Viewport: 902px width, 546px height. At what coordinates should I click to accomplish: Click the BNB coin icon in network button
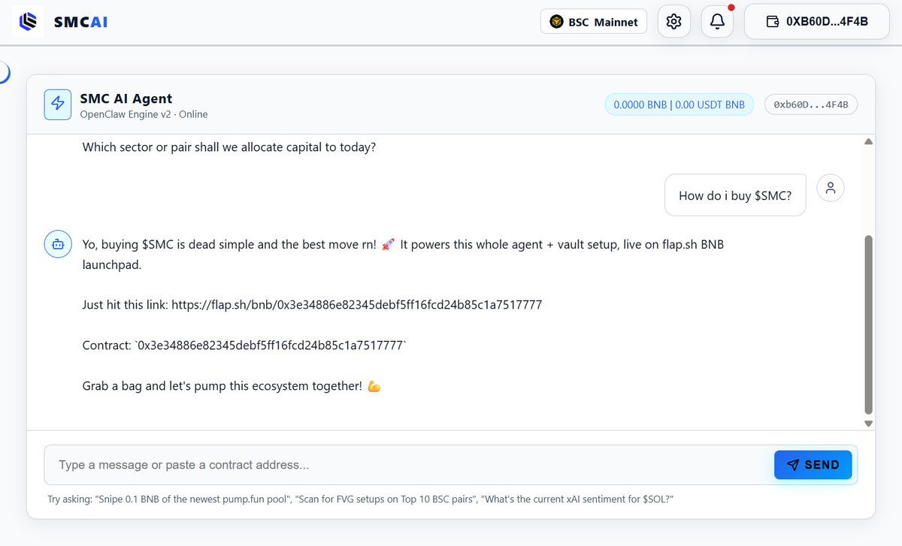pos(556,22)
